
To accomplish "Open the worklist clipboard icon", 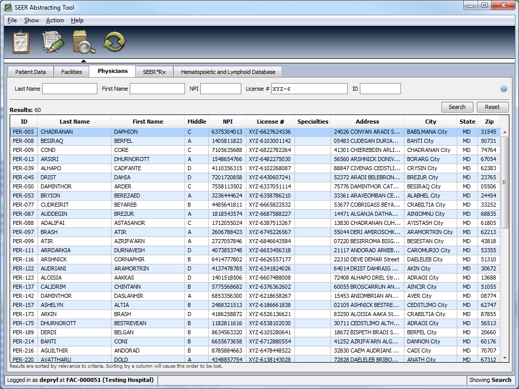I will tap(21, 42).
